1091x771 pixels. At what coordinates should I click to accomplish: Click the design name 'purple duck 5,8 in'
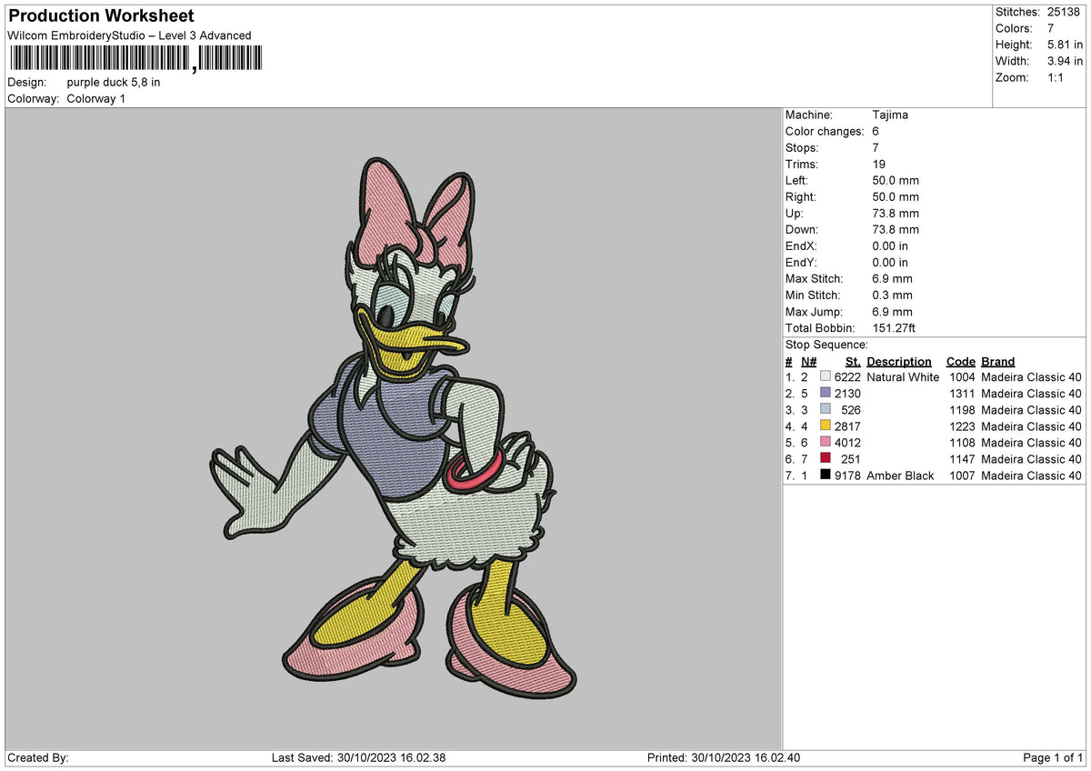point(114,82)
